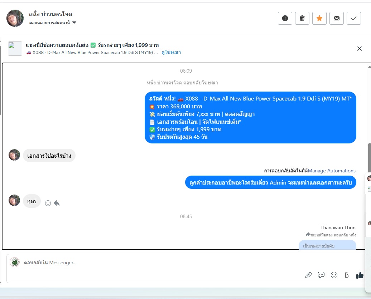Open หนึ่ง บ่าวนครโจด profile picture in header
The image size is (371, 299).
[x=15, y=18]
